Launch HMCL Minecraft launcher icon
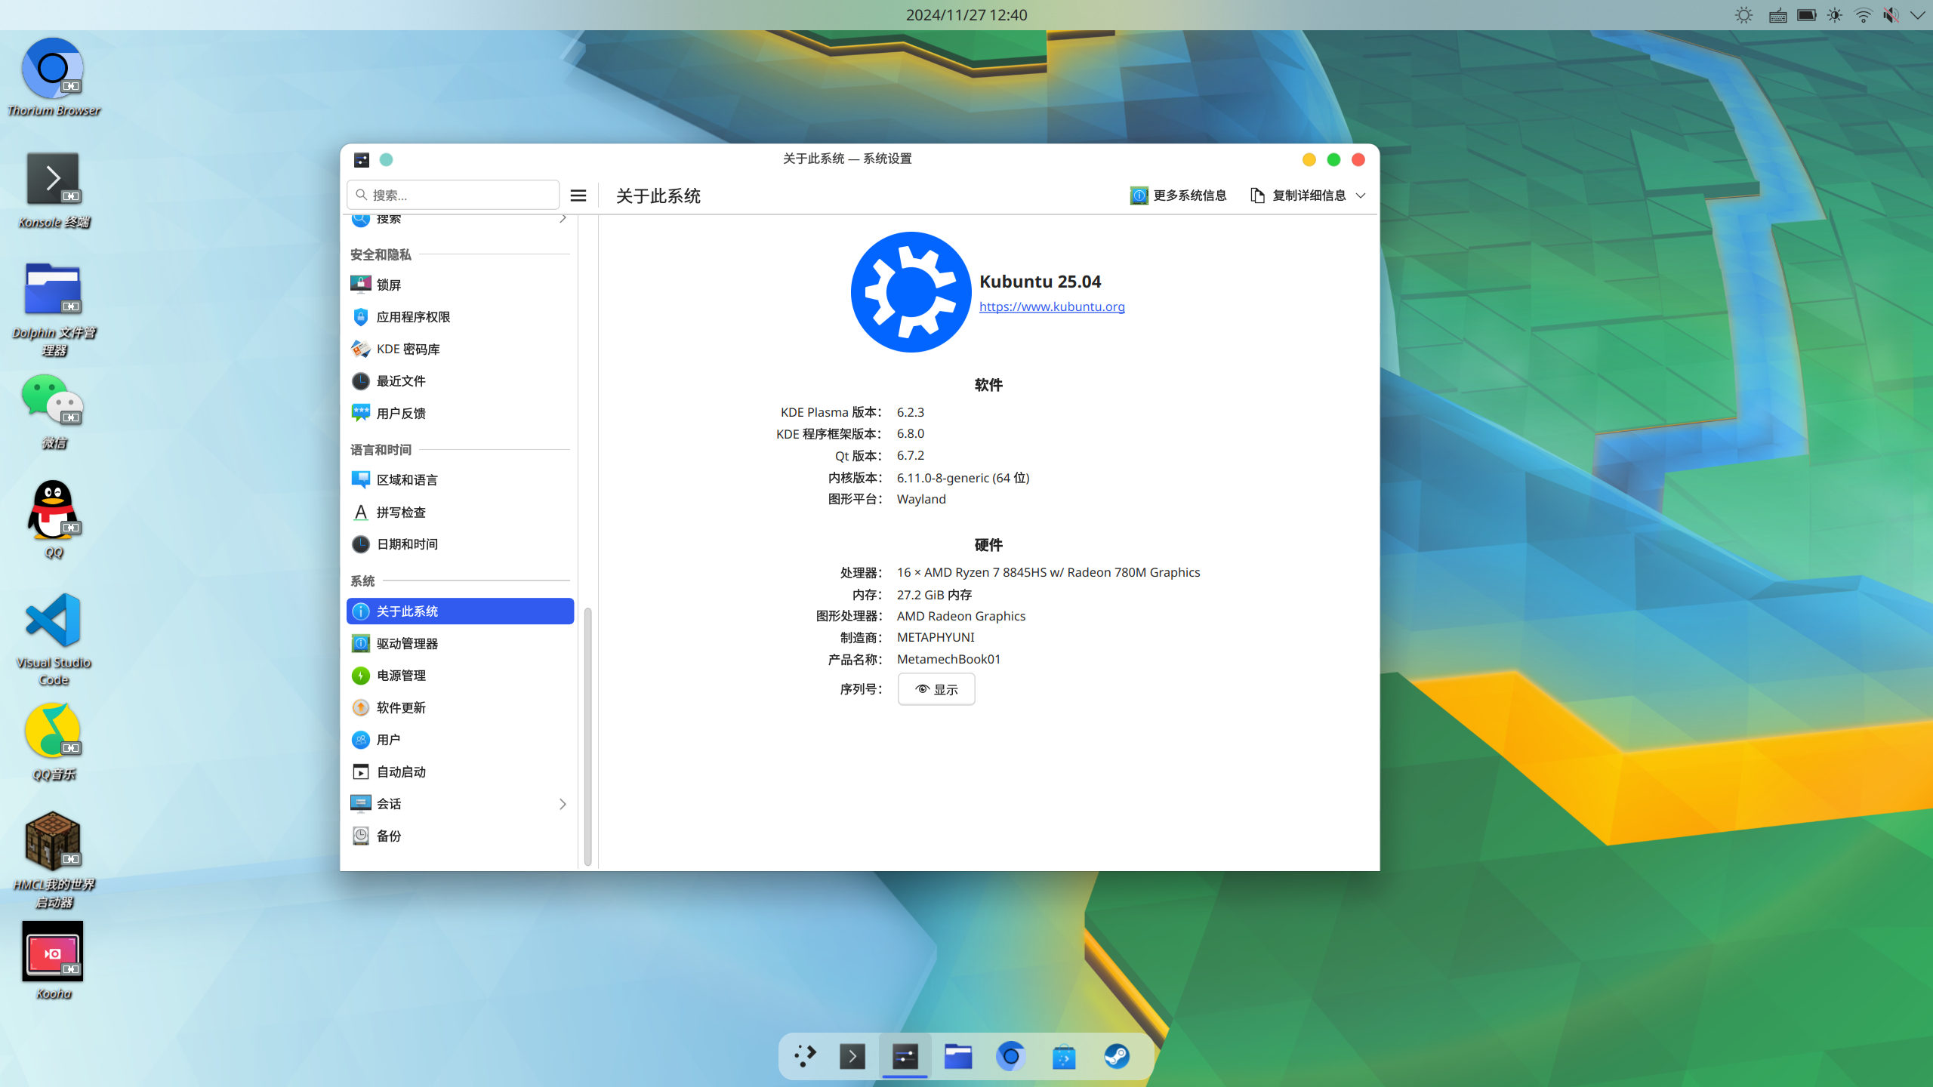Image resolution: width=1933 pixels, height=1087 pixels. pos(53,840)
